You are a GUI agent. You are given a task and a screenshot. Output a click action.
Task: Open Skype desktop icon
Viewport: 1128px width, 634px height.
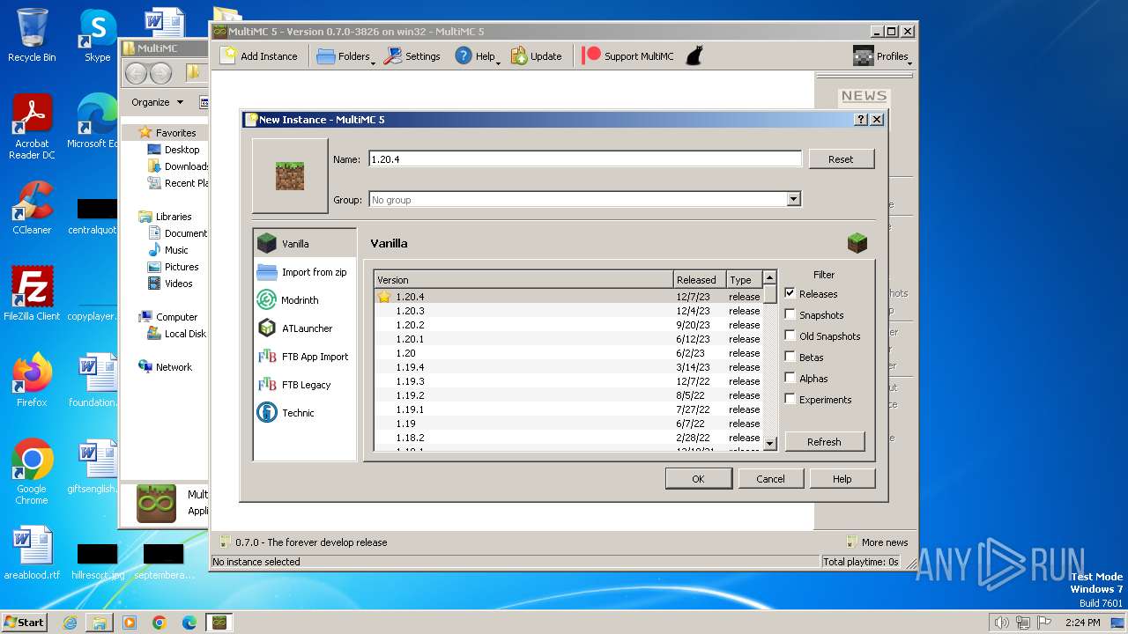point(97,35)
